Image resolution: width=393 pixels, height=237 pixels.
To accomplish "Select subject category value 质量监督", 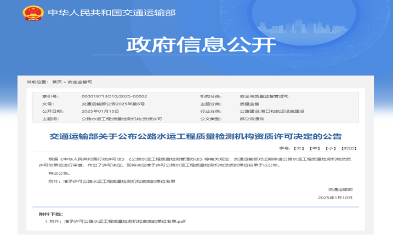I will 249,104.
